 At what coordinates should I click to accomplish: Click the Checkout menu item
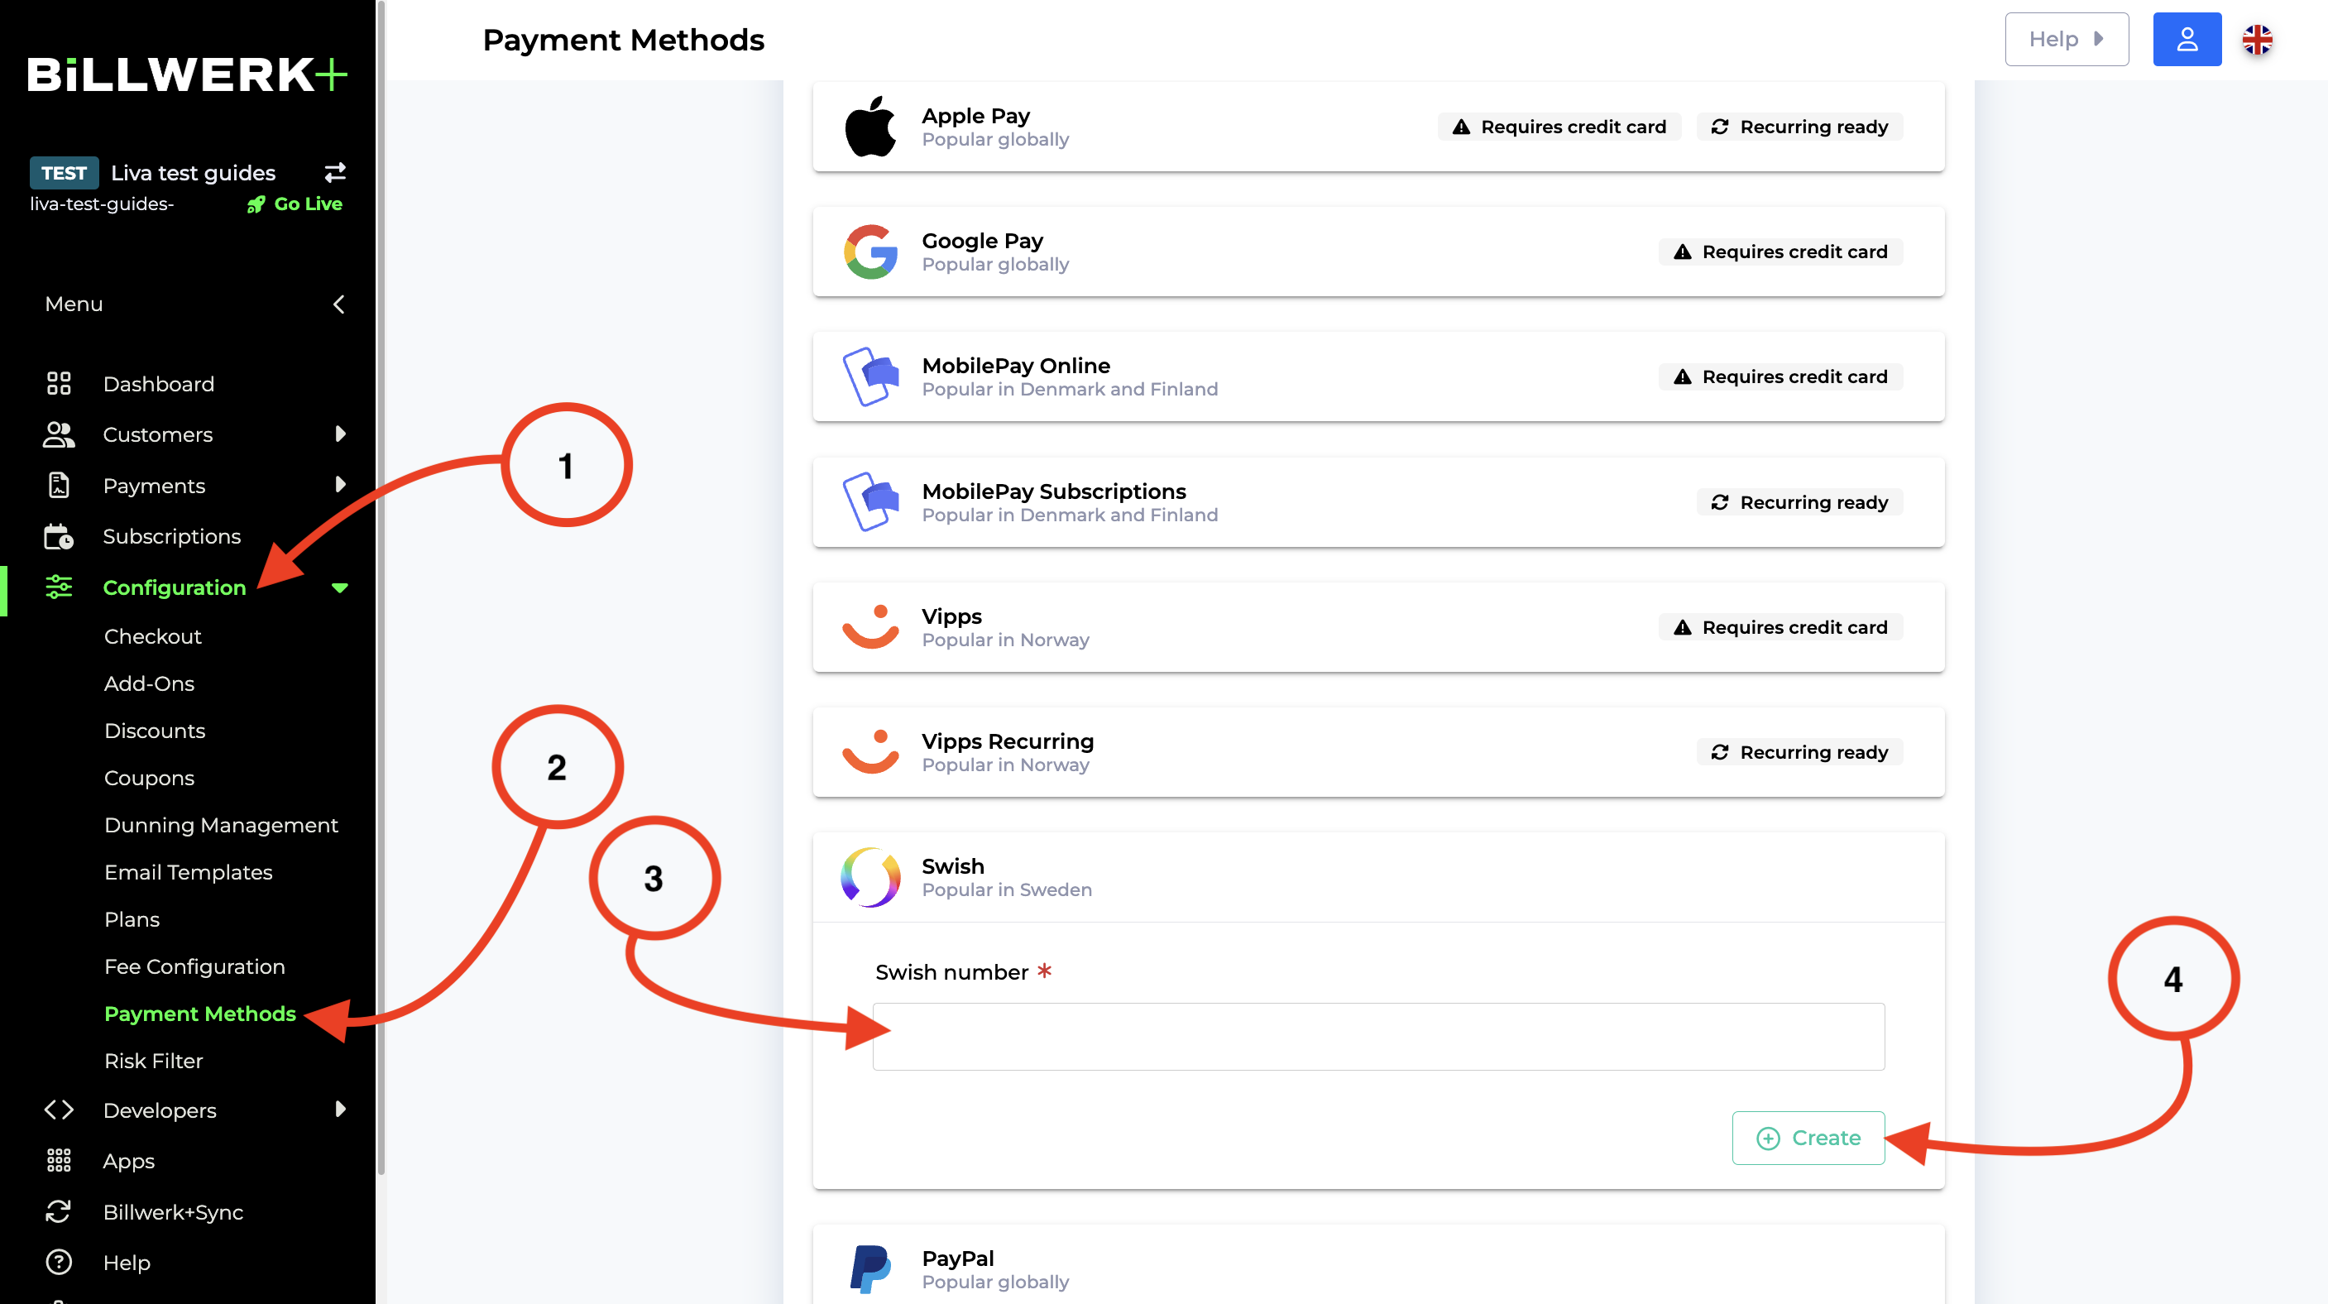pyautogui.click(x=152, y=635)
